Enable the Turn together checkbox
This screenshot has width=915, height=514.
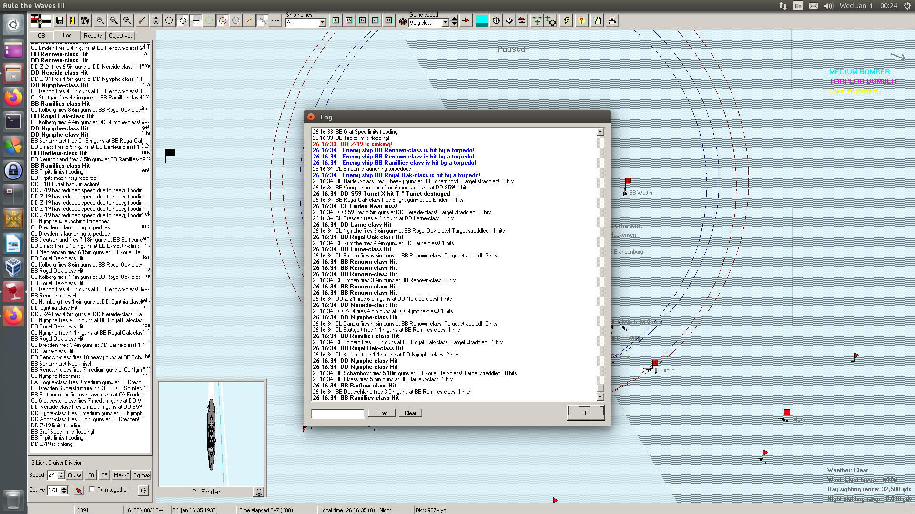point(92,489)
